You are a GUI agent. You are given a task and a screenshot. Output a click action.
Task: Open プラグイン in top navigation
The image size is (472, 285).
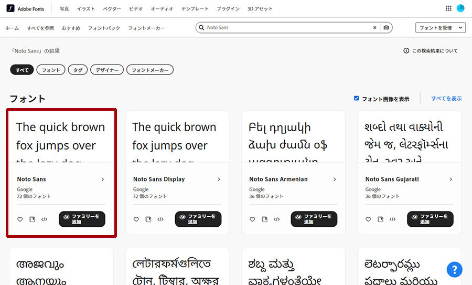pos(228,9)
